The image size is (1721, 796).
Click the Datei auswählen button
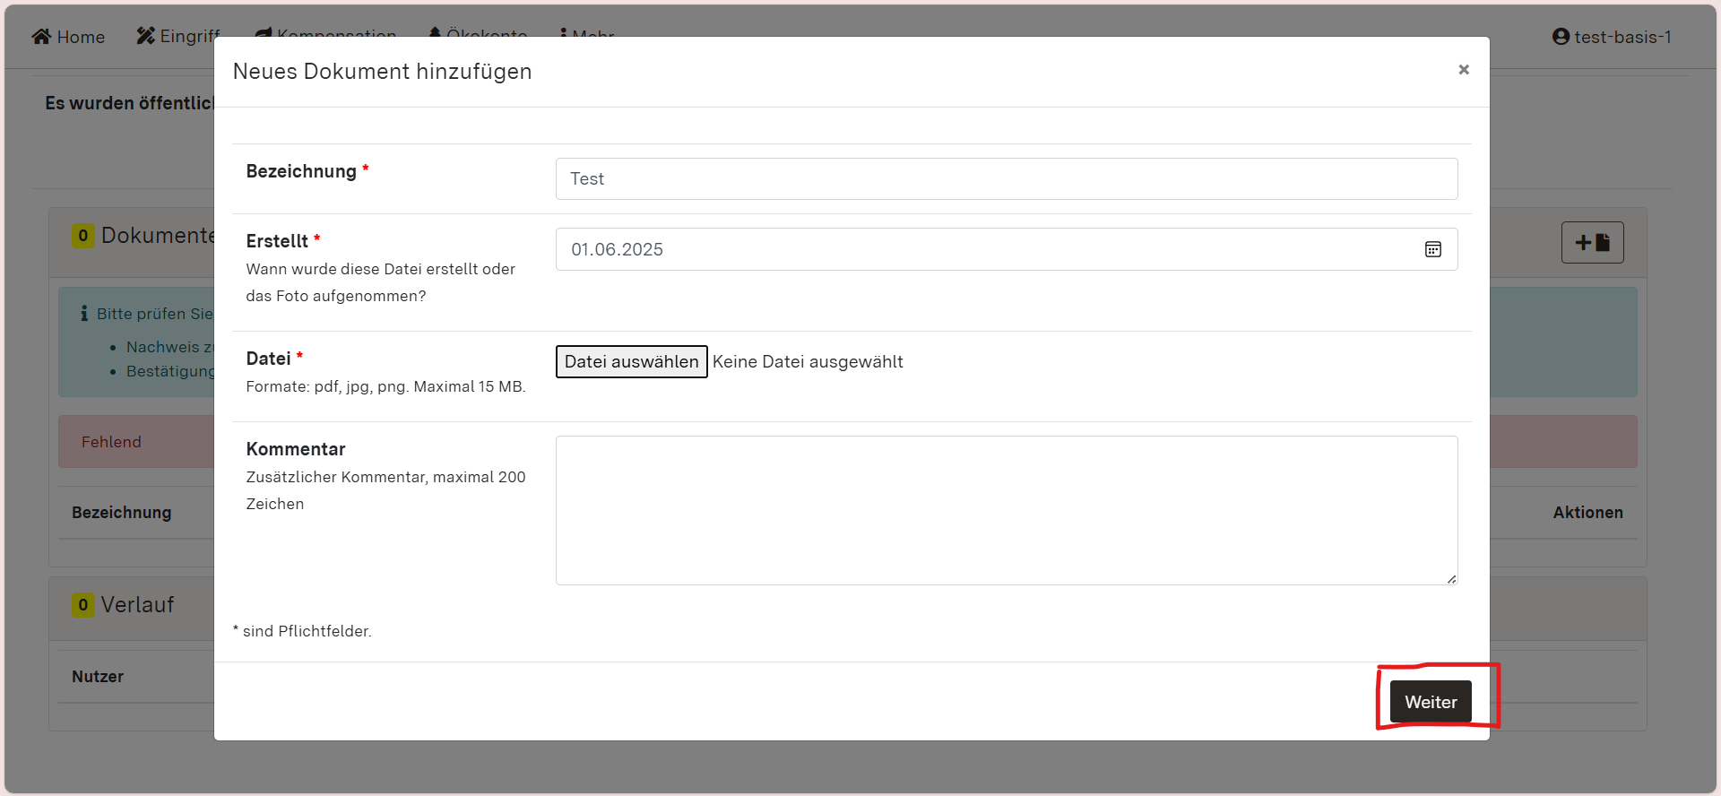[x=631, y=362]
